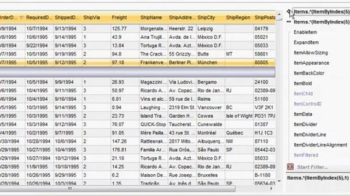Click the ShipName column header
The height and width of the screenshot is (196, 350).
click(x=153, y=17)
